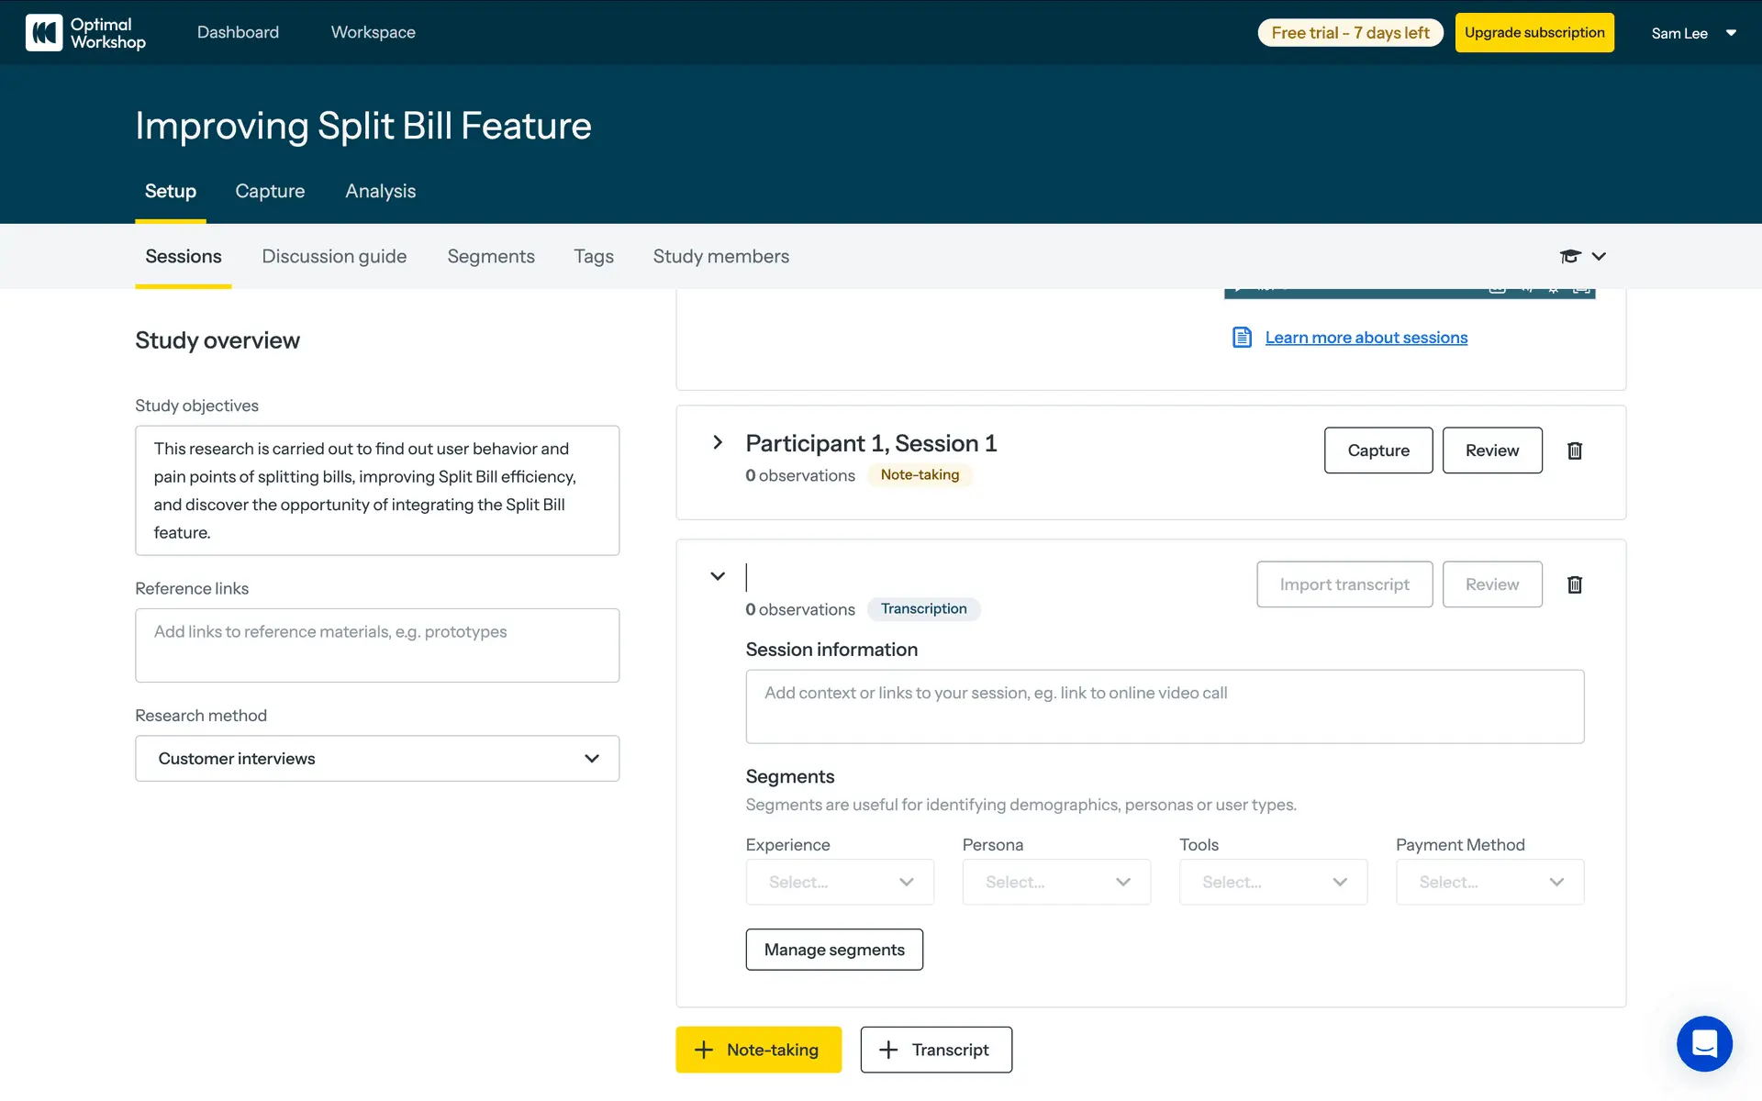
Task: Go to the Analysis tab
Action: click(x=380, y=191)
